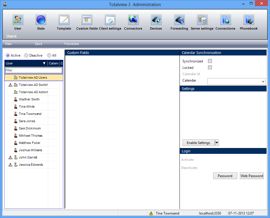Click the Deactivate login label
The width and height of the screenshot is (270, 218).
tap(189, 168)
